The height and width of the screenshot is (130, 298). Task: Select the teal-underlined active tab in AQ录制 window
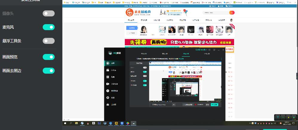[186, 54]
